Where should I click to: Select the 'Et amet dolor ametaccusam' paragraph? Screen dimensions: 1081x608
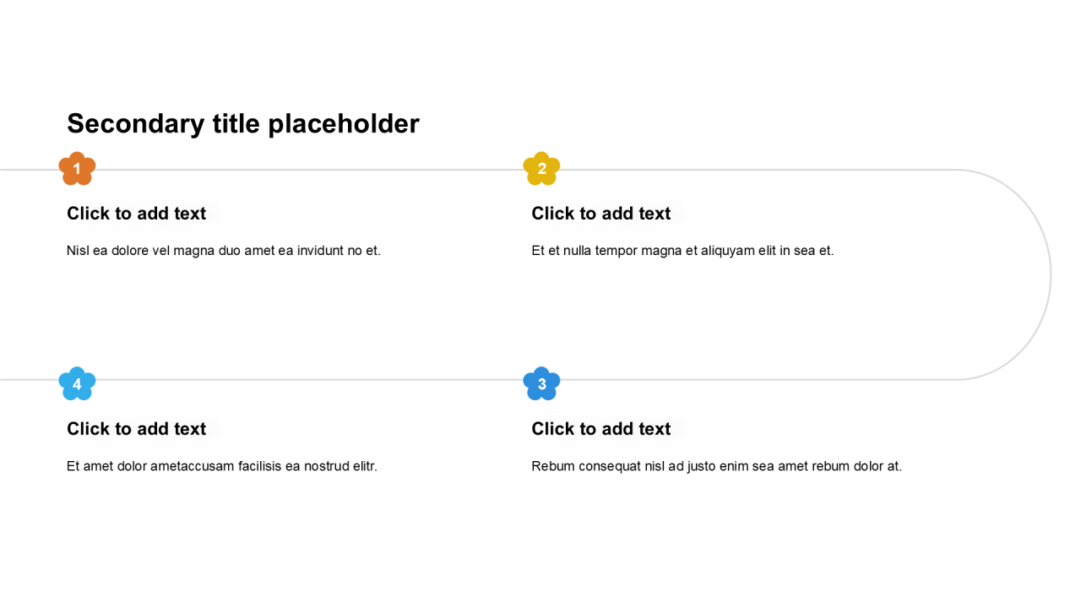[x=222, y=466]
